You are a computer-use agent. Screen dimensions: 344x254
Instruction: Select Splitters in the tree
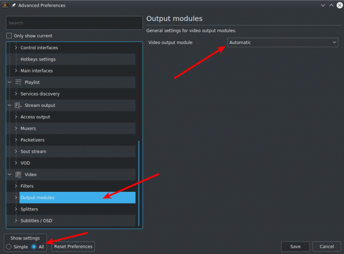[29, 209]
